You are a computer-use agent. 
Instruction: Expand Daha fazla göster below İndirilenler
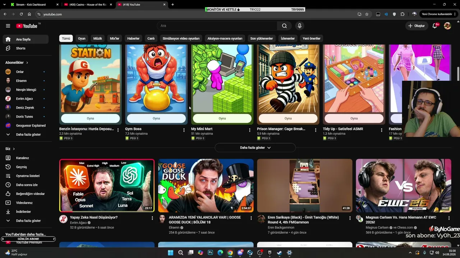25,221
